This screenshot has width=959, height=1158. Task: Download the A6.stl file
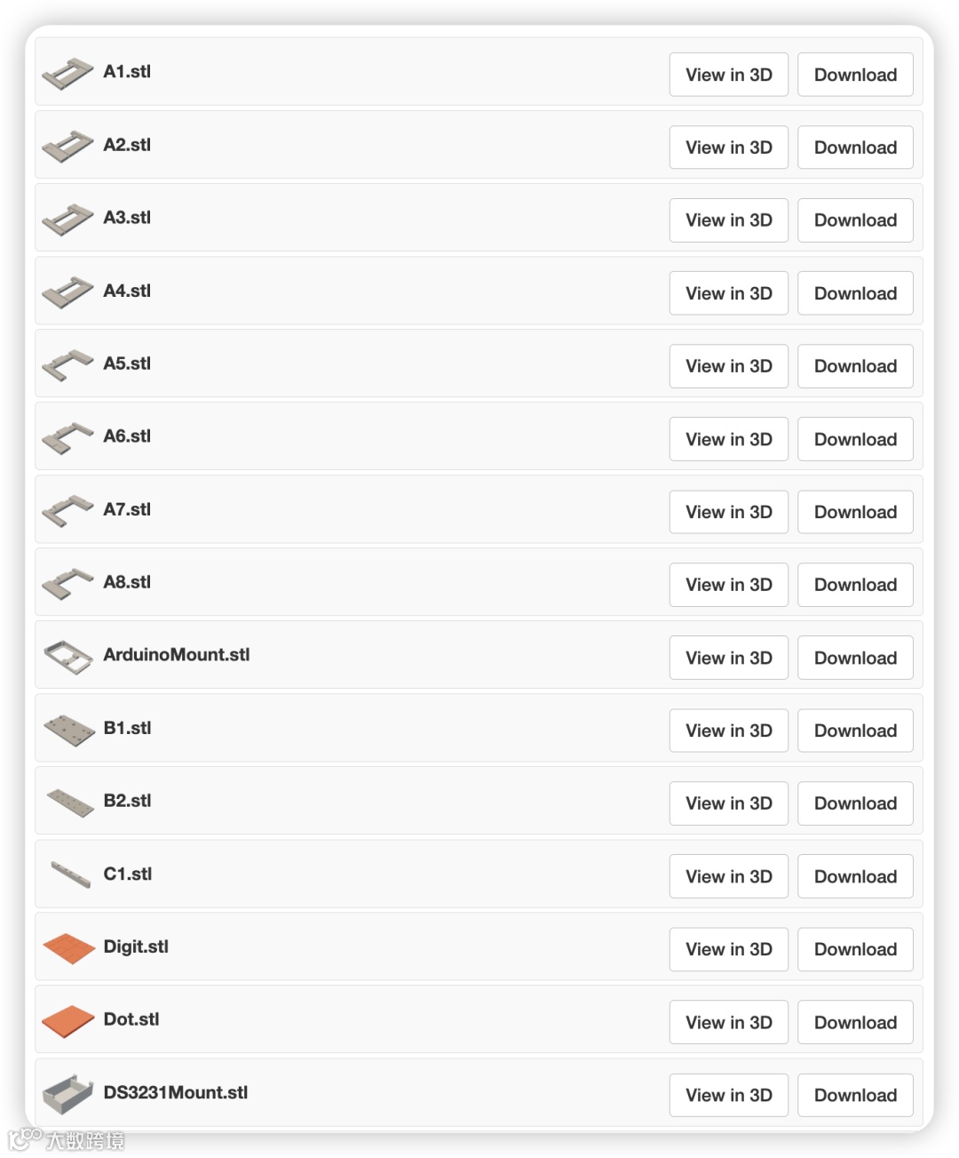855,439
